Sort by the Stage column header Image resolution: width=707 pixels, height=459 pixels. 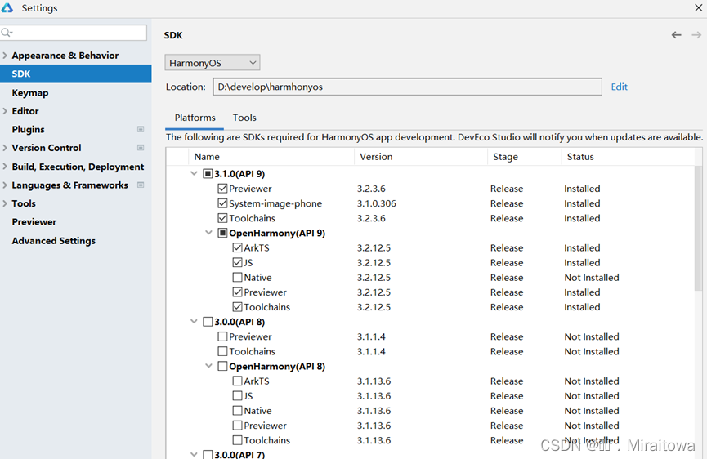pyautogui.click(x=525, y=157)
